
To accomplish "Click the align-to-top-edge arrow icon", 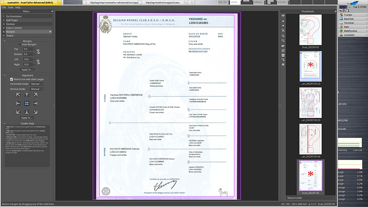I will point(27,95).
